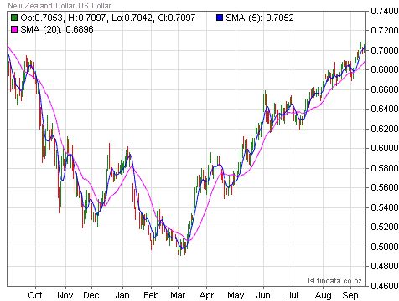Click the "Jul" x-axis label
The image size is (399, 301).
pos(293,295)
